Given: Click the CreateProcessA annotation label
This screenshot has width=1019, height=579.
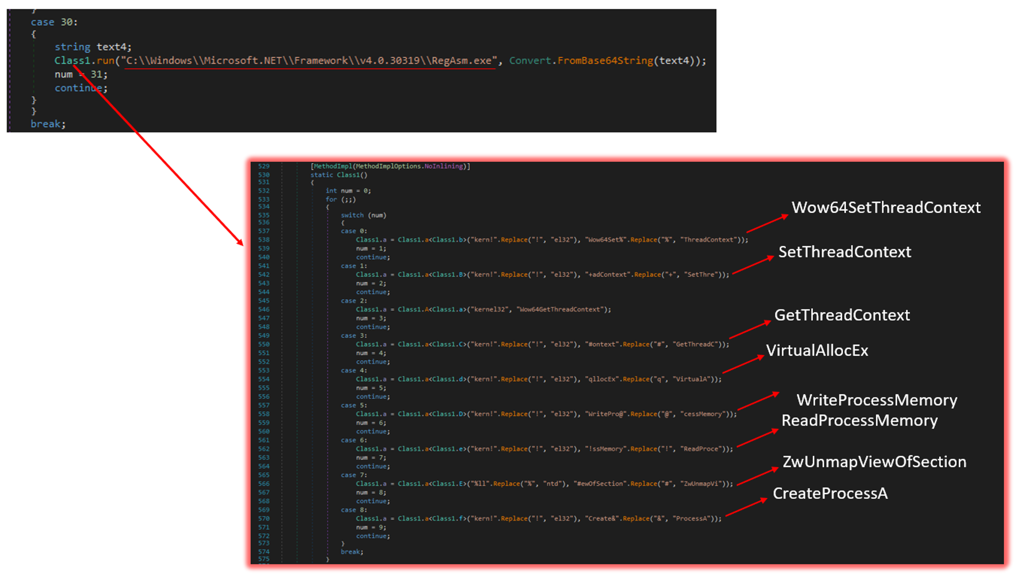Looking at the screenshot, I should pyautogui.click(x=830, y=493).
